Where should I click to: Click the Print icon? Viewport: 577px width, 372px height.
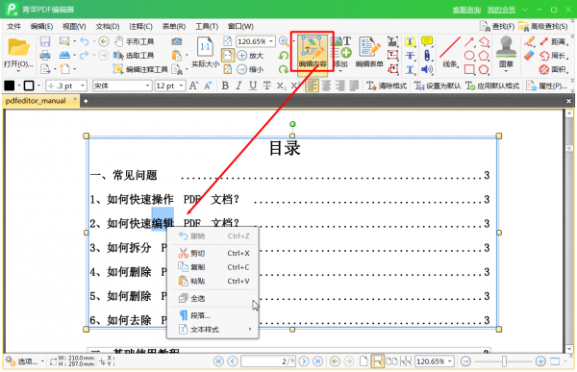[45, 55]
